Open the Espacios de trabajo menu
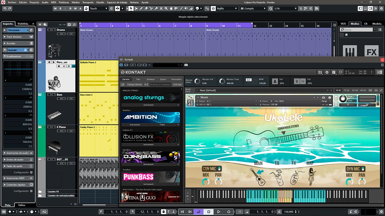 tap(117, 2)
